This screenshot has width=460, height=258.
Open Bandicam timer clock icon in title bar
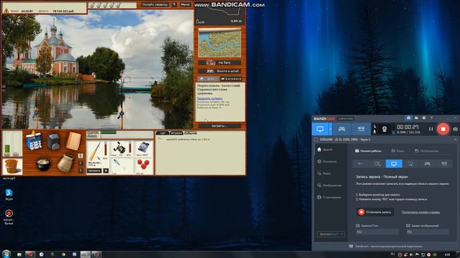[424, 118]
